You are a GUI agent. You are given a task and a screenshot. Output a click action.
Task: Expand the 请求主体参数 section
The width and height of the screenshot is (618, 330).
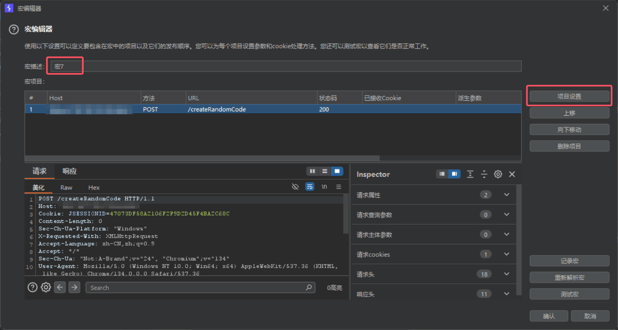pos(507,234)
